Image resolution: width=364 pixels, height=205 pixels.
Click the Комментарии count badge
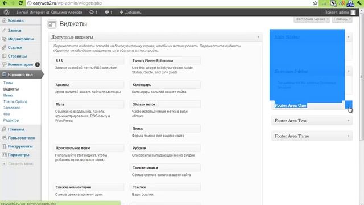tap(37, 64)
